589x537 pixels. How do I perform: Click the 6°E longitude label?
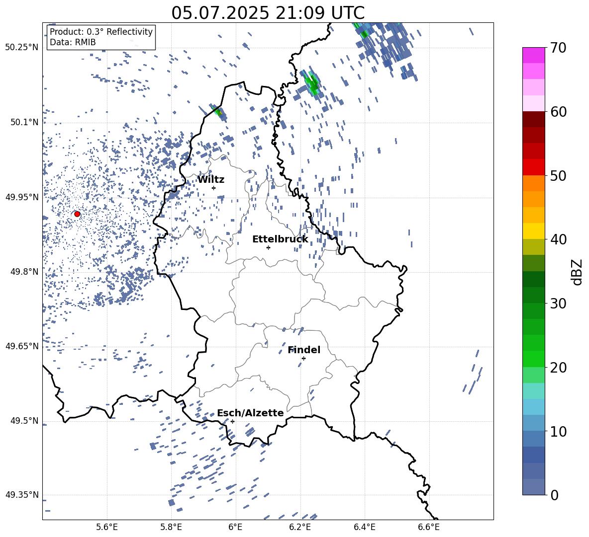[x=235, y=527]
